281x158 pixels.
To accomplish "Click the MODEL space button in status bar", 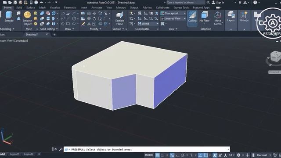I will [149, 155].
